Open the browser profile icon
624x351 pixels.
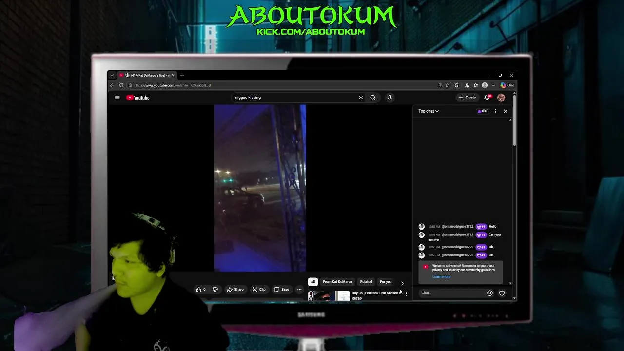coord(485,85)
